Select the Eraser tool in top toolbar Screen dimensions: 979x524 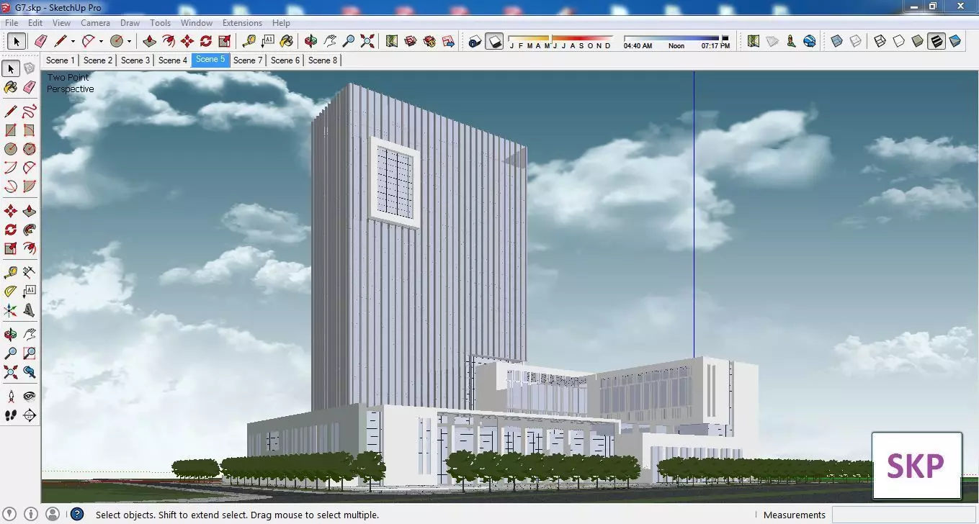point(41,41)
